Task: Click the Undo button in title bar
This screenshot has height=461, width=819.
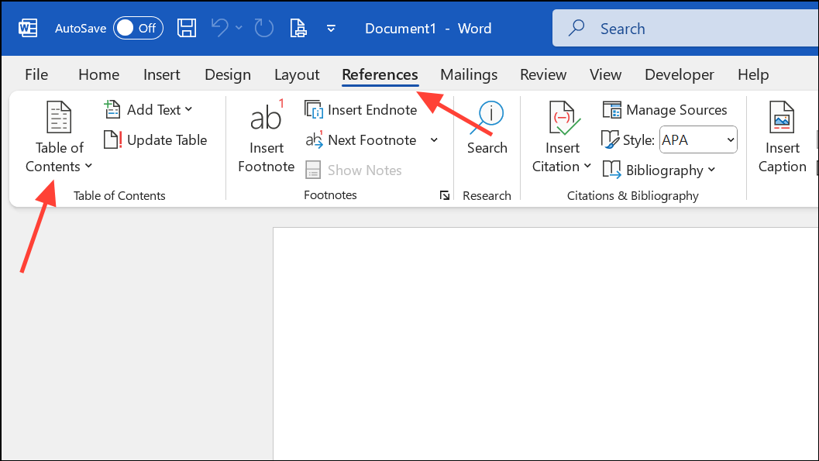Action: [x=221, y=29]
